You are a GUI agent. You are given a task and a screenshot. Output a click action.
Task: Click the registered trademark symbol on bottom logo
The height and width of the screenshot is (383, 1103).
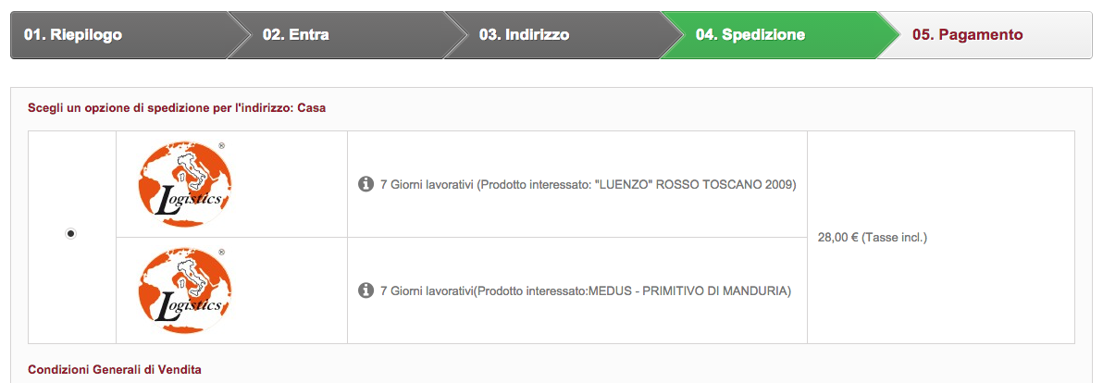point(221,252)
